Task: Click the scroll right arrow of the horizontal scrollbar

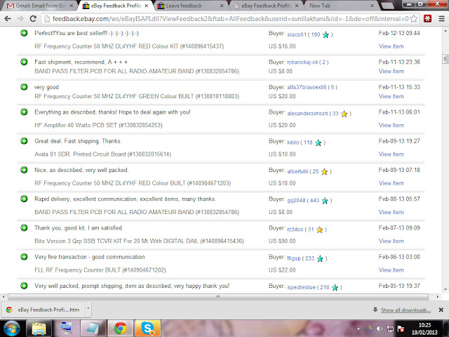Action: tap(438, 297)
